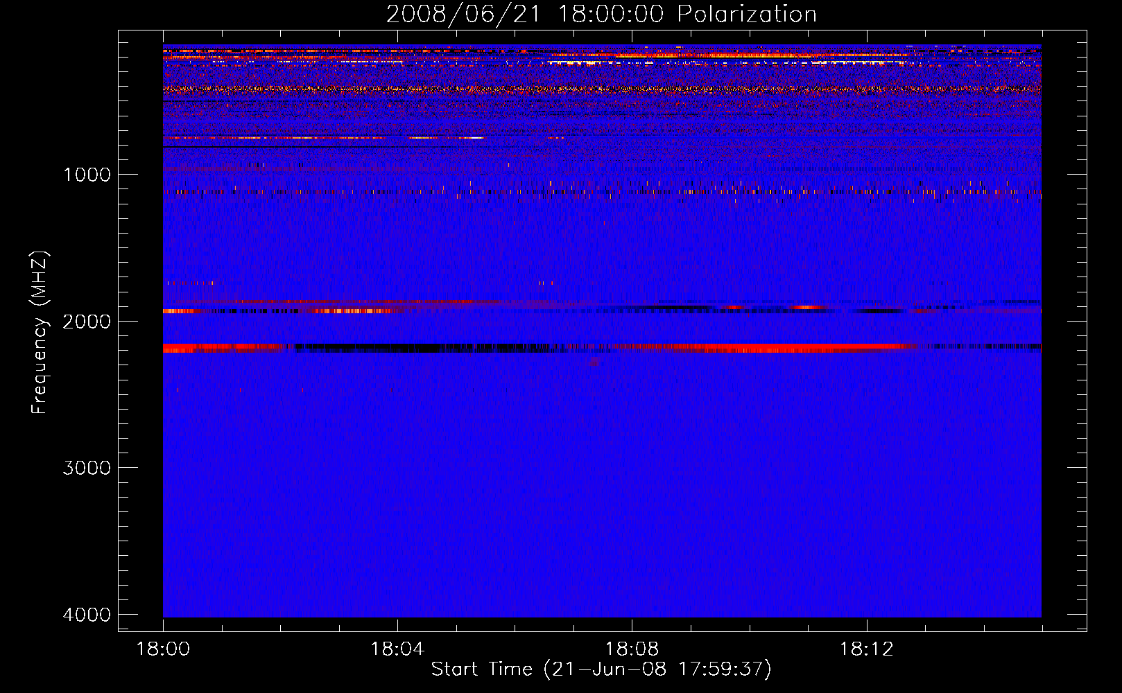Click the 18:12 time tick label
Image resolution: width=1122 pixels, height=693 pixels.
(866, 649)
